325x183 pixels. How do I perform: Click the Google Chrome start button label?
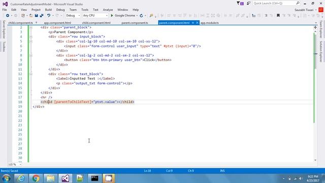tap(125, 16)
